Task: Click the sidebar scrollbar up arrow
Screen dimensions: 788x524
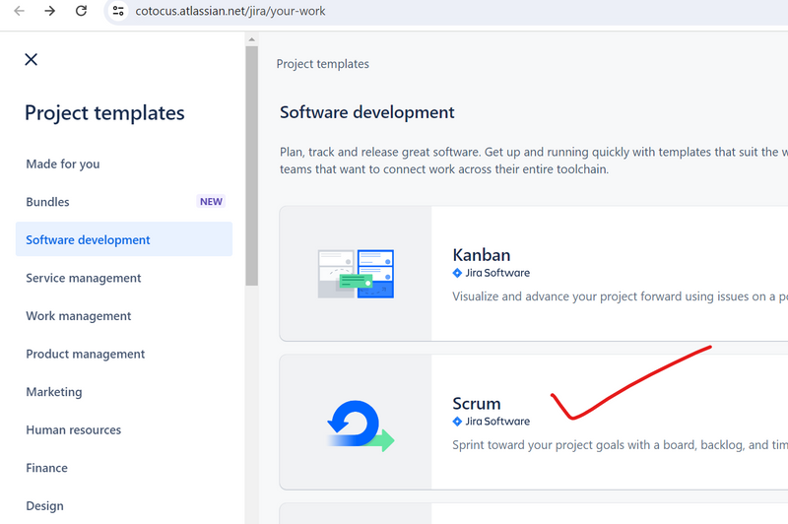Action: point(252,39)
